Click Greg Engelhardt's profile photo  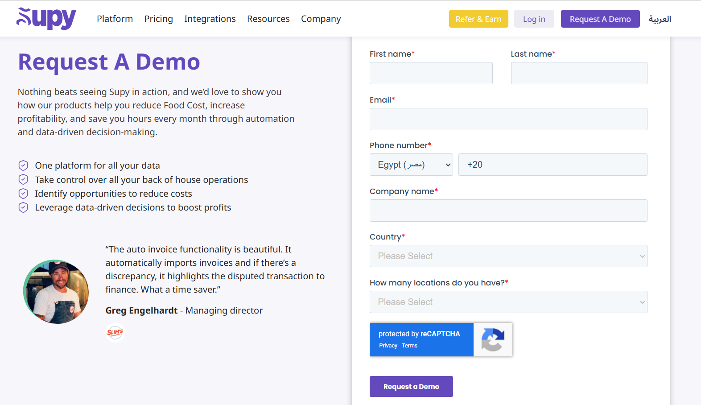(x=56, y=292)
